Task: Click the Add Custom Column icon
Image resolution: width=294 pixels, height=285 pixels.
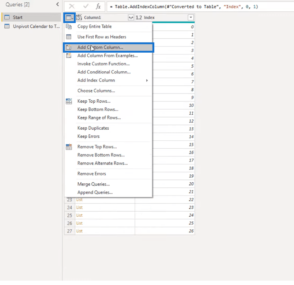Action: [69, 47]
